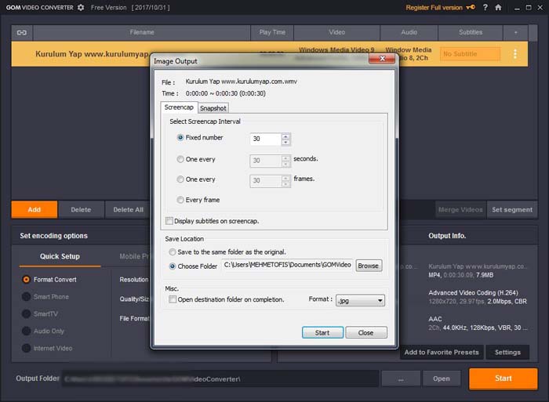Click Browse to choose save folder
This screenshot has height=402, width=549.
tap(369, 266)
